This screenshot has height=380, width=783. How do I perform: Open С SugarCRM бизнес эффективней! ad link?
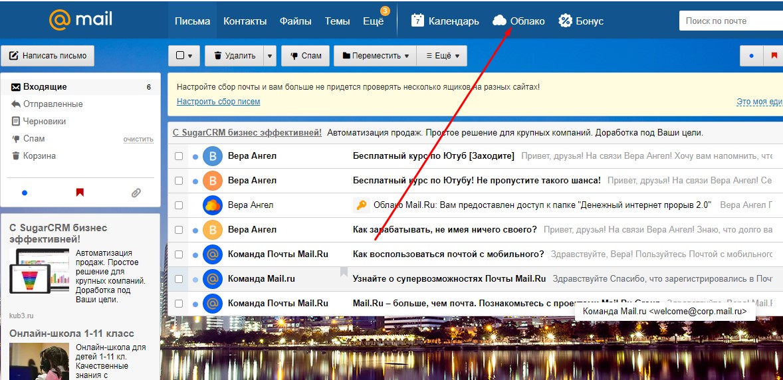click(247, 133)
